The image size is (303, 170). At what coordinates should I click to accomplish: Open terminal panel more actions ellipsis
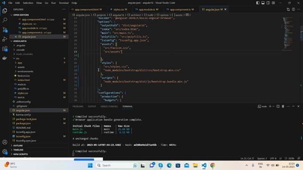pos(288,106)
